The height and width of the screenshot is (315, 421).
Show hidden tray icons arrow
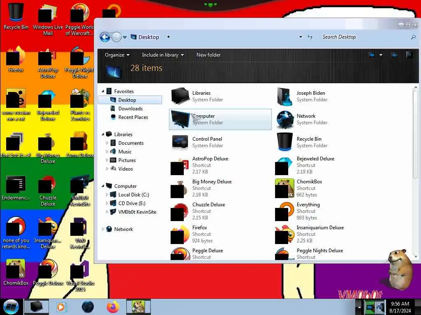click(x=359, y=307)
